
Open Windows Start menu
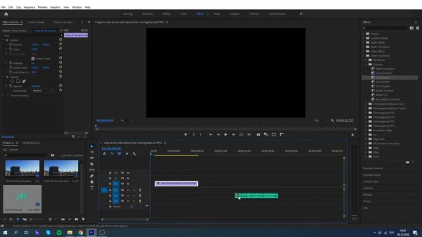click(5, 232)
